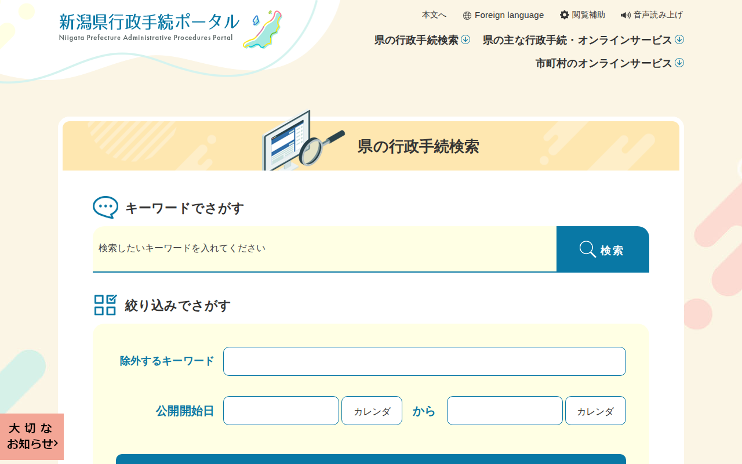Focus the keyword search field

[325, 249]
